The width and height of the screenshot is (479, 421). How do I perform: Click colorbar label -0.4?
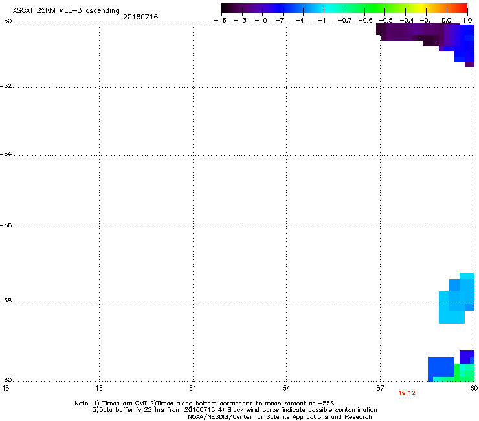pyautogui.click(x=407, y=21)
